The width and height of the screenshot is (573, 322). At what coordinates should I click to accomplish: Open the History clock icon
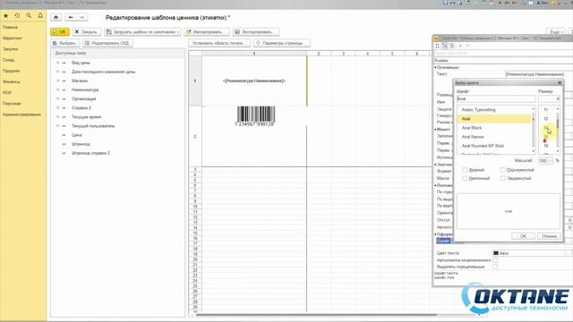(17, 16)
